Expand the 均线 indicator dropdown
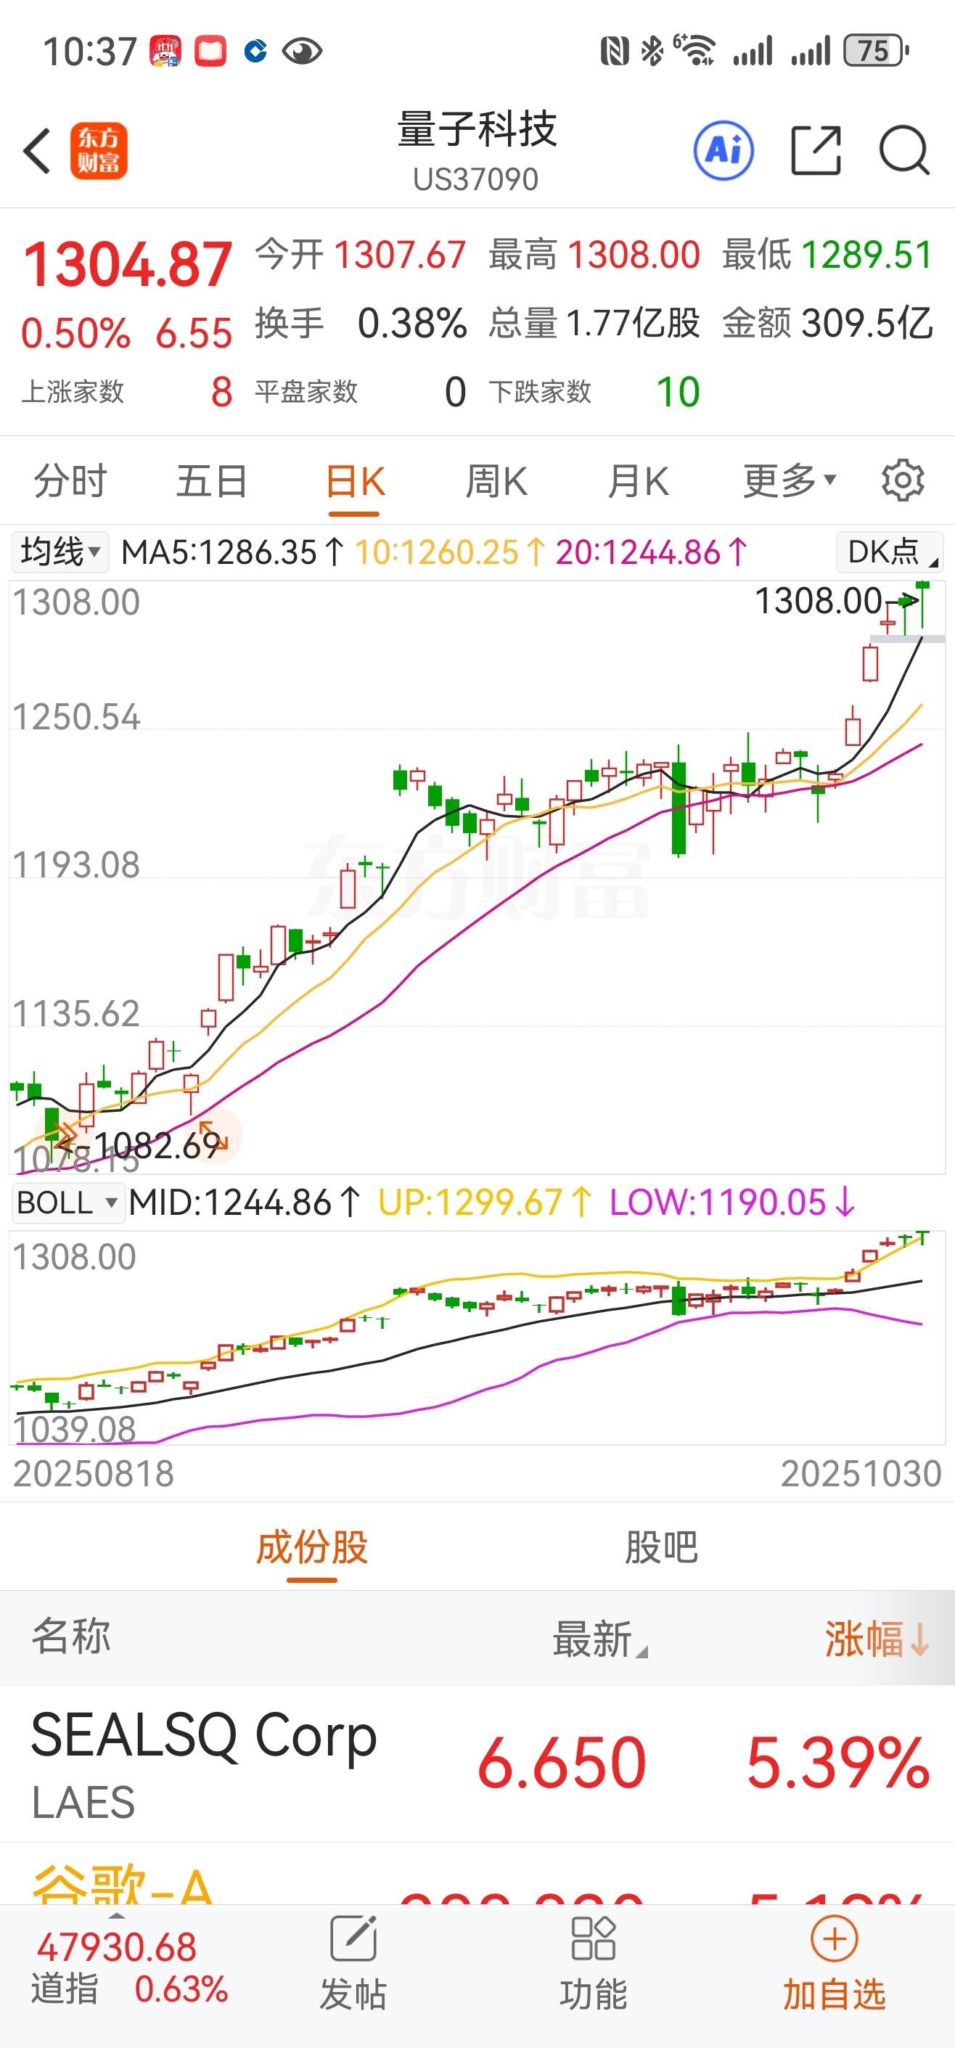Image resolution: width=955 pixels, height=2048 pixels. tap(60, 552)
